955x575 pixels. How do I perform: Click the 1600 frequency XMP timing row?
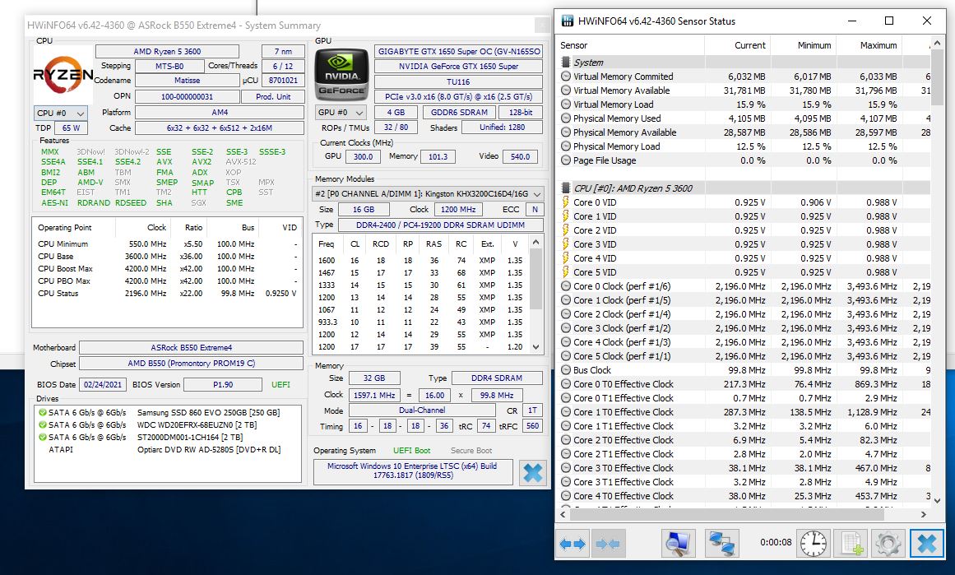click(x=421, y=260)
